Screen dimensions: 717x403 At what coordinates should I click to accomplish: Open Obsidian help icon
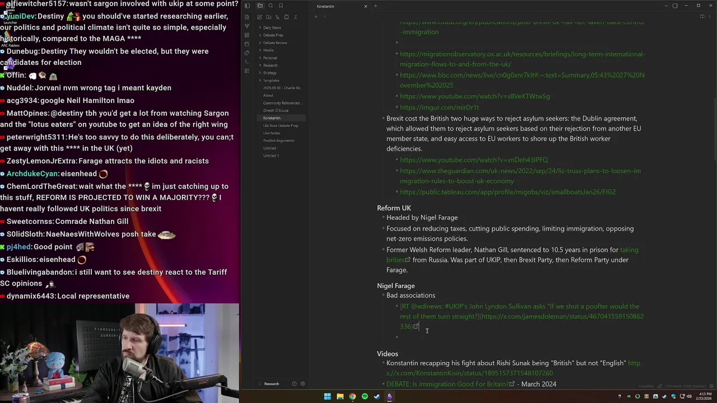pos(294,384)
